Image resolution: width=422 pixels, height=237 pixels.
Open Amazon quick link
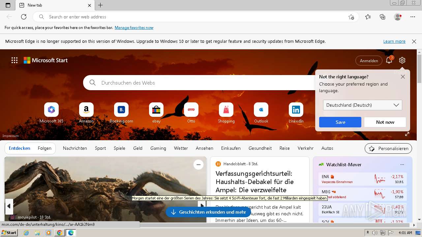point(86,113)
